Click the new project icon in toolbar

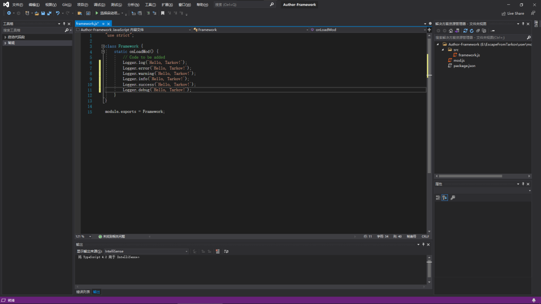27,13
